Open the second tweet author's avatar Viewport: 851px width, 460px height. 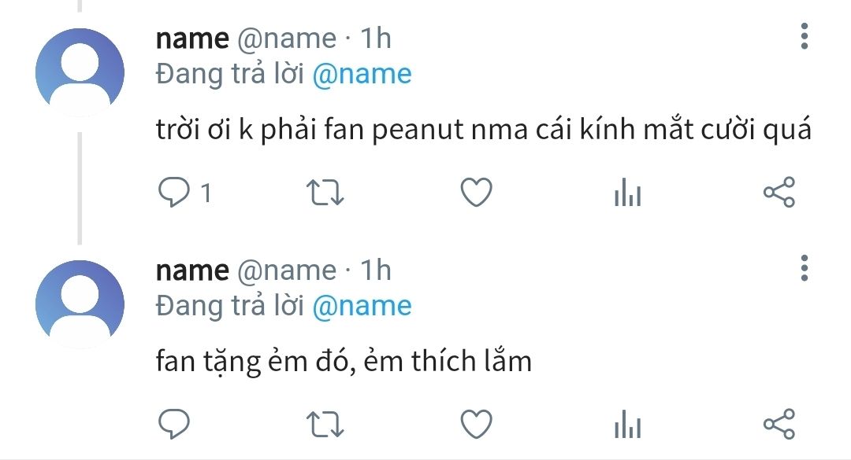coord(80,303)
